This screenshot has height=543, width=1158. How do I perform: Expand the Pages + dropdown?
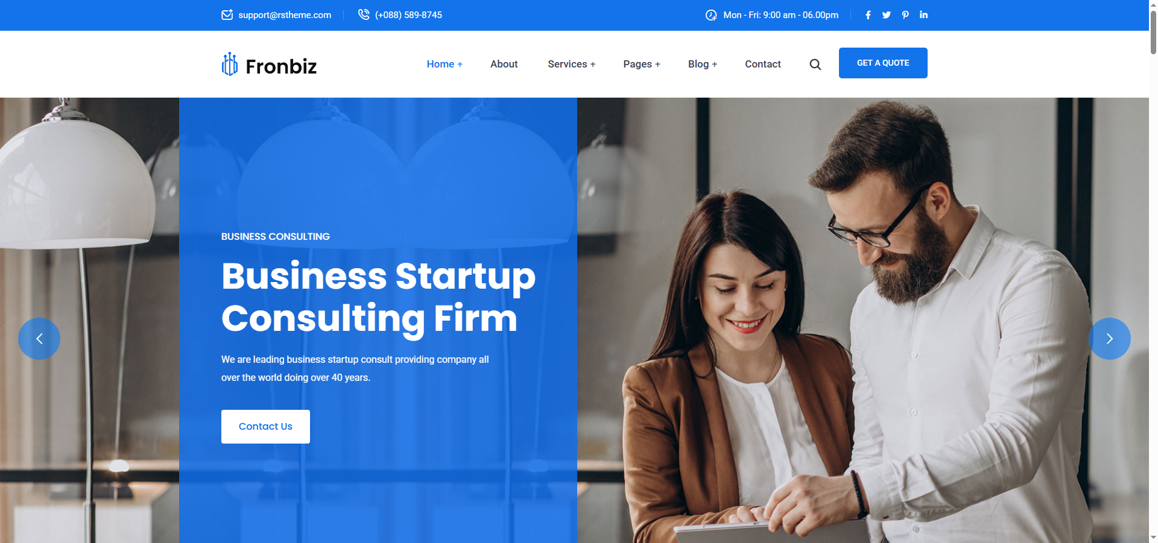(x=642, y=64)
